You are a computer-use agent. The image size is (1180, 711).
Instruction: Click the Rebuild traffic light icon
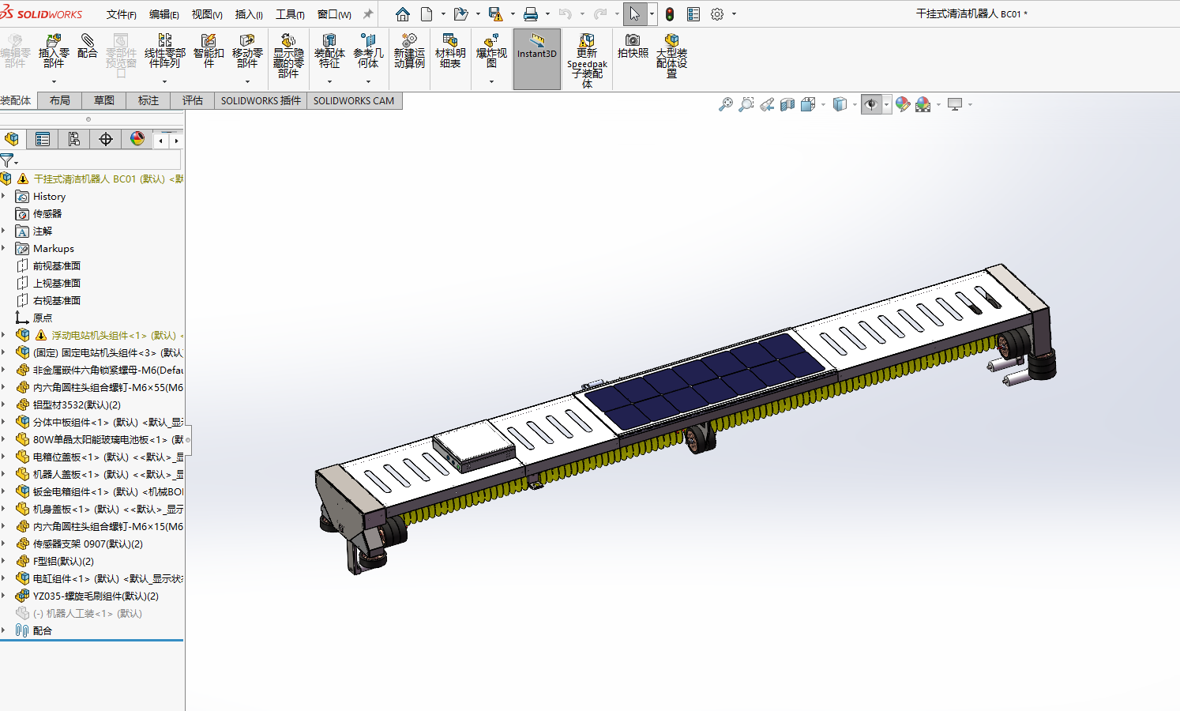click(670, 14)
